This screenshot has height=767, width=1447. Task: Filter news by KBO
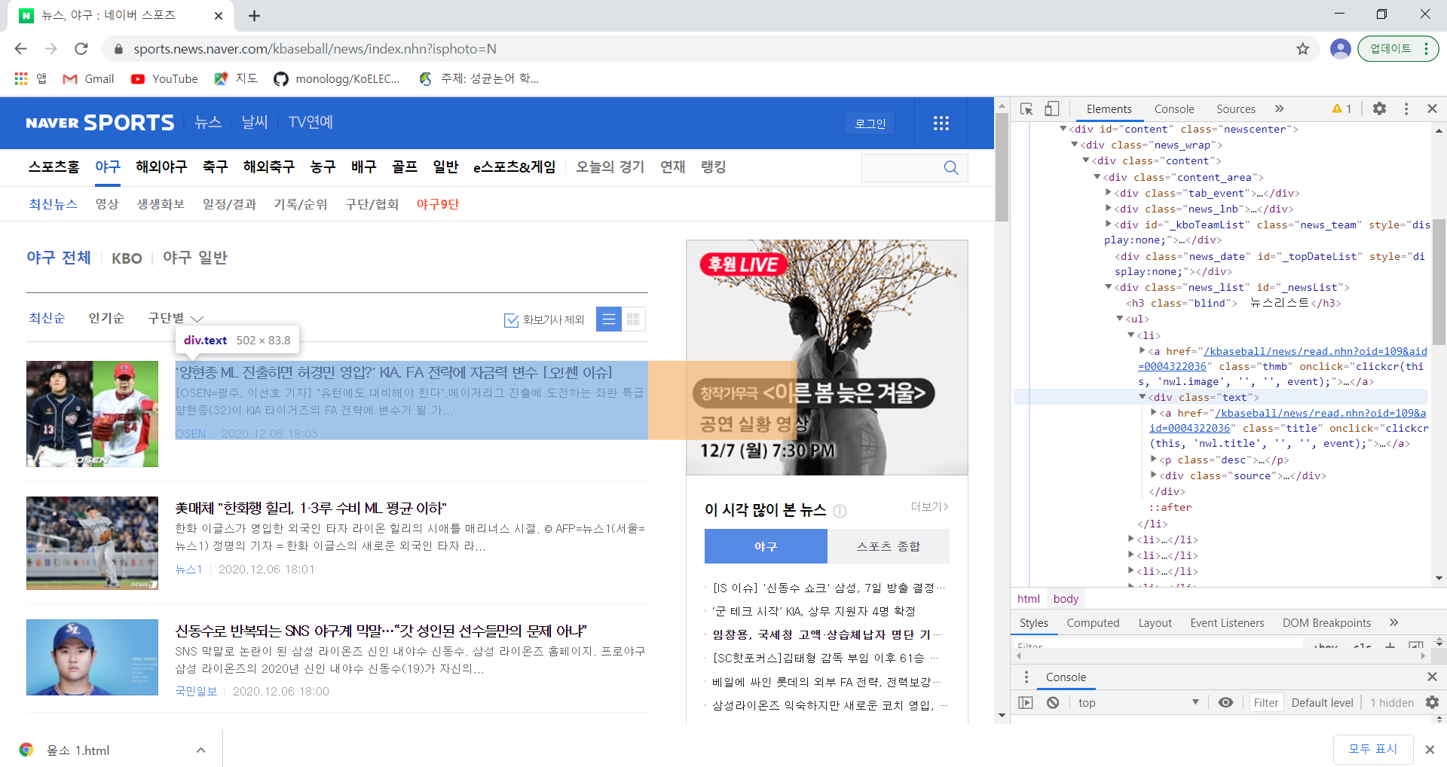[127, 258]
